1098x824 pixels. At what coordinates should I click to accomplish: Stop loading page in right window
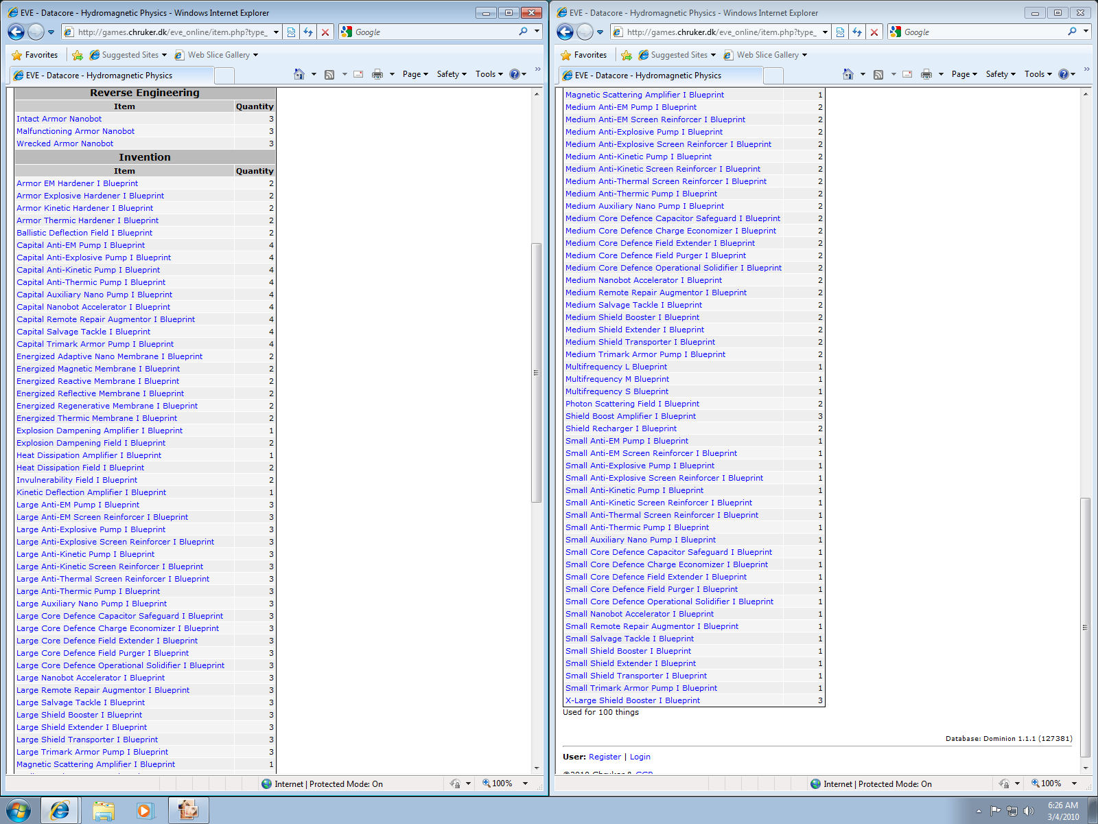point(874,32)
